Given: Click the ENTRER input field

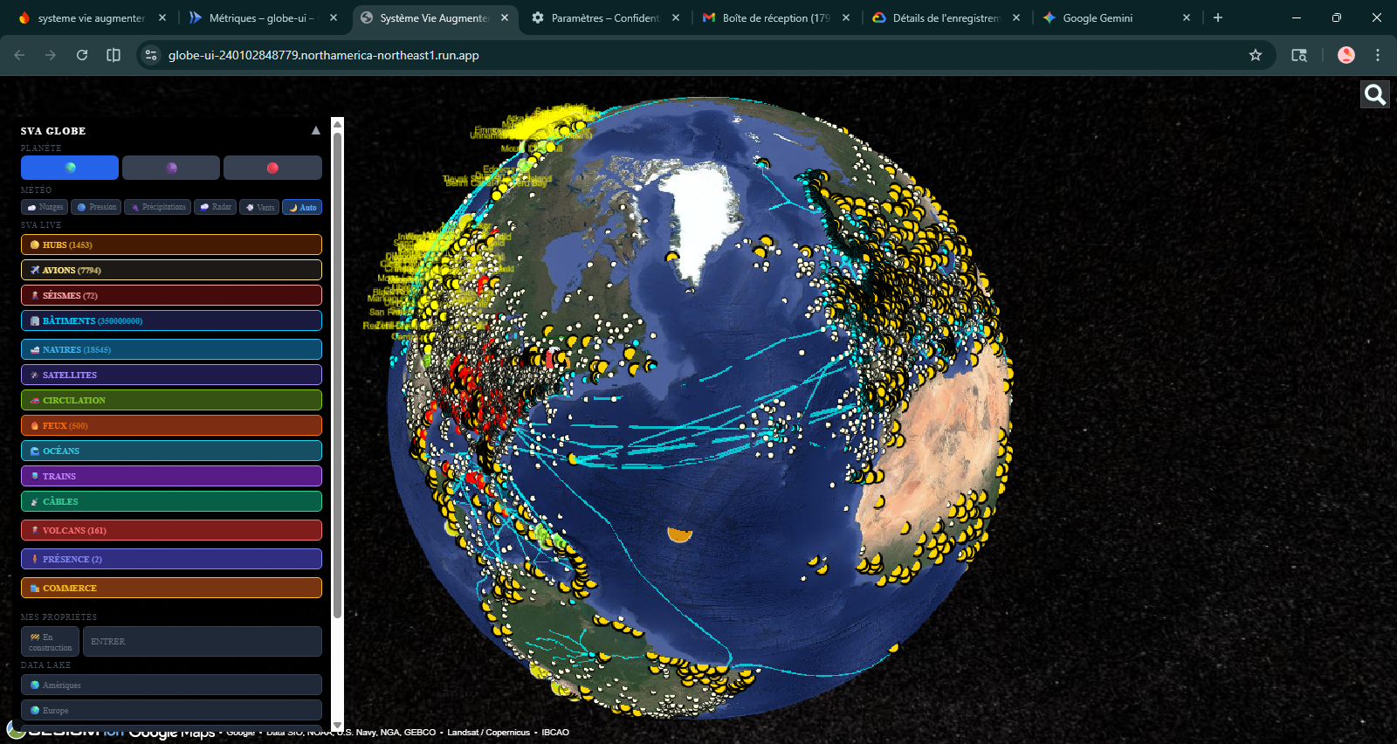Looking at the screenshot, I should click(203, 642).
